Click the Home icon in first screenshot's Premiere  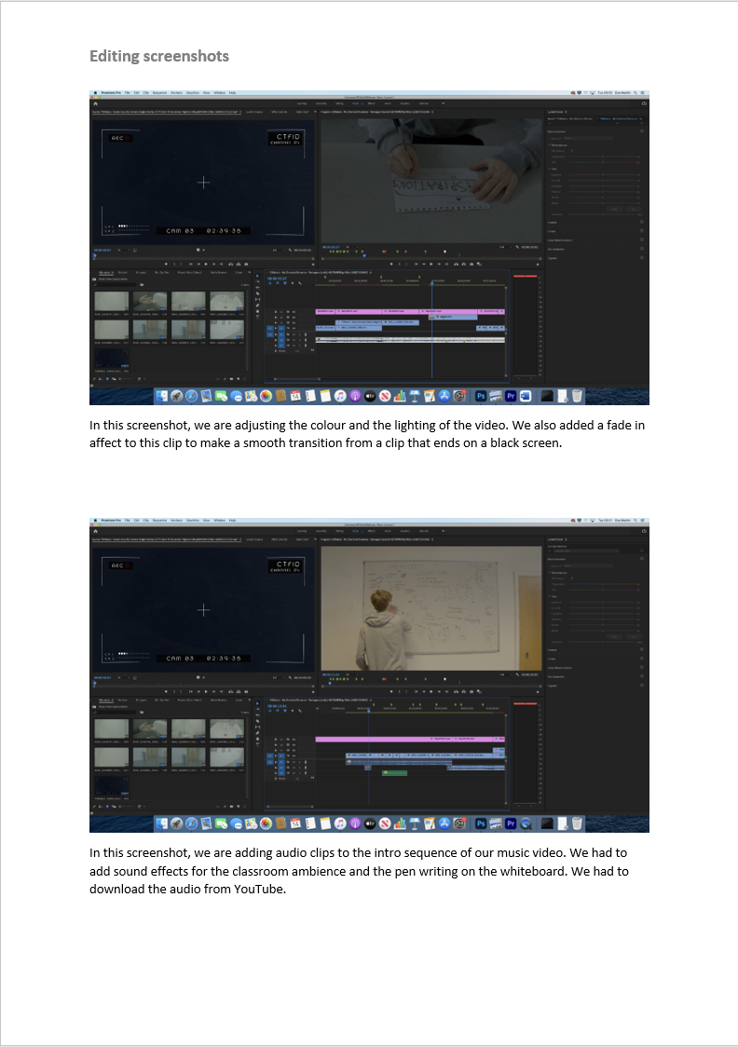click(95, 103)
